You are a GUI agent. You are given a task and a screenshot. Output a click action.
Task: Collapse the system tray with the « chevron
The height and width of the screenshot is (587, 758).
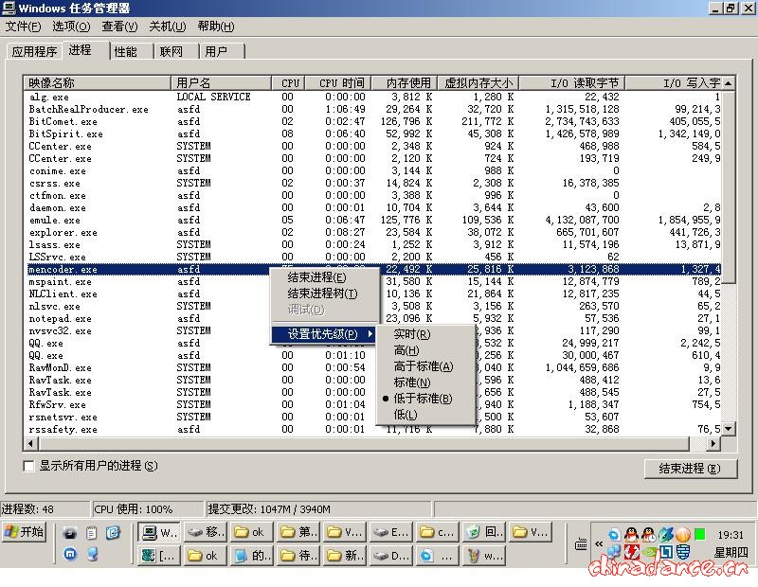pyautogui.click(x=598, y=543)
